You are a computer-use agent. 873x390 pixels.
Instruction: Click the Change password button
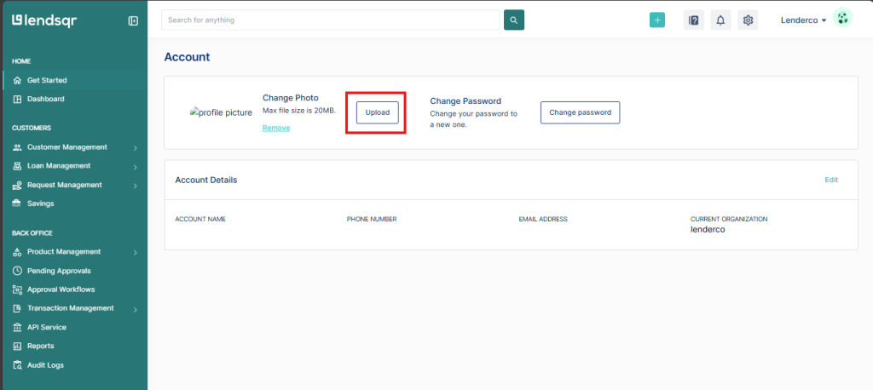click(x=580, y=112)
